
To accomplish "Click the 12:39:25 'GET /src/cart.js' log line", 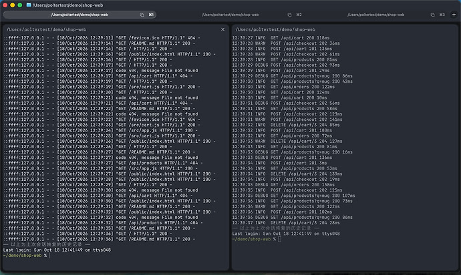I will [102, 135].
